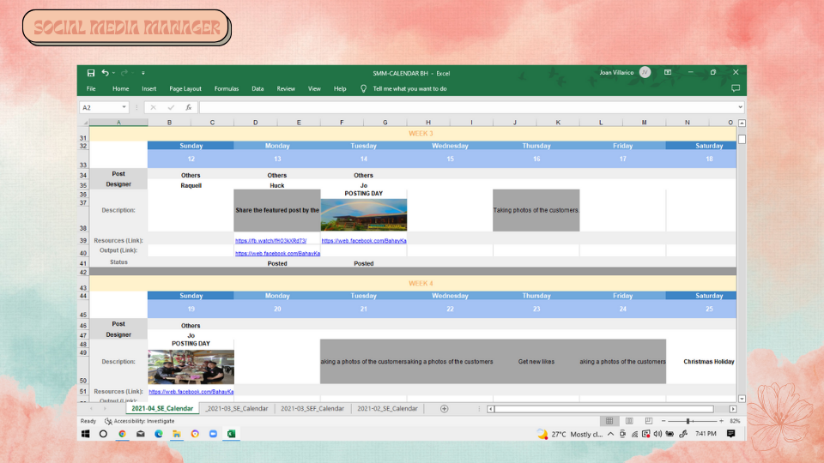
Task: Click the Tell me lightbulb icon
Action: [x=363, y=88]
